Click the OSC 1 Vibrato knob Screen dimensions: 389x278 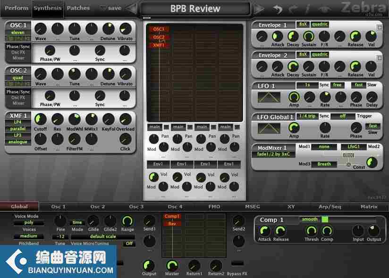click(126, 28)
